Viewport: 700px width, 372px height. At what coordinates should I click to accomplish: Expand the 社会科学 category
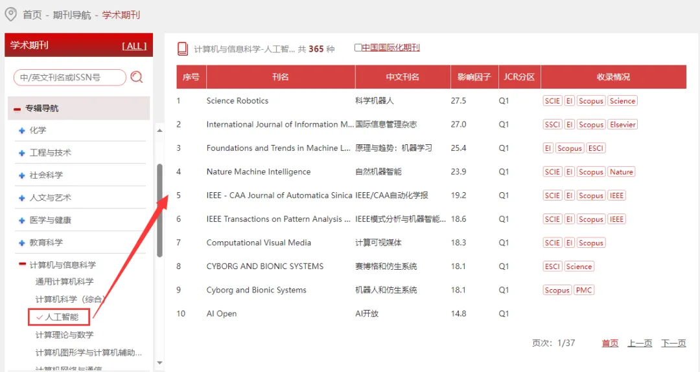click(22, 175)
